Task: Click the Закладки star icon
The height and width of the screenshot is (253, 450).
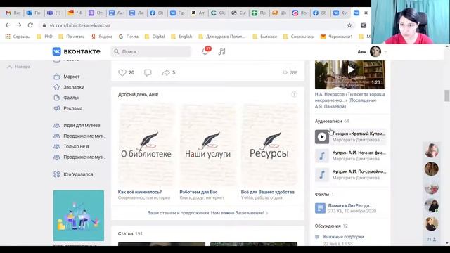Action: click(x=57, y=87)
